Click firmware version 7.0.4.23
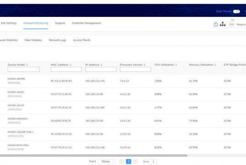Image resolution: width=246 pixels, height=165 pixels. point(125,81)
